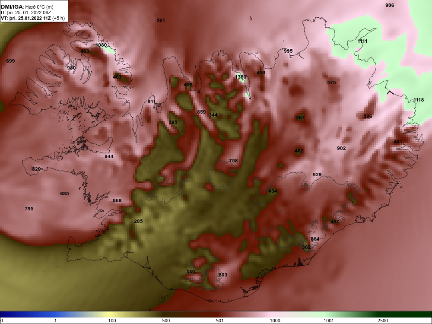Click the 911 map label

tap(152, 102)
